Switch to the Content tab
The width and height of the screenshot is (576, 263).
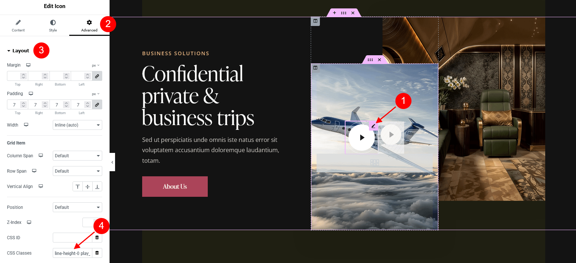point(18,26)
